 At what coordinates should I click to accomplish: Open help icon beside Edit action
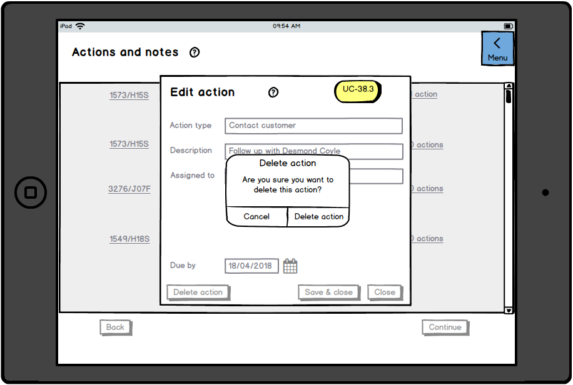273,92
